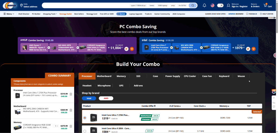Click the Newegg Business link
Viewport: 278px width, 133px height.
point(236,14)
